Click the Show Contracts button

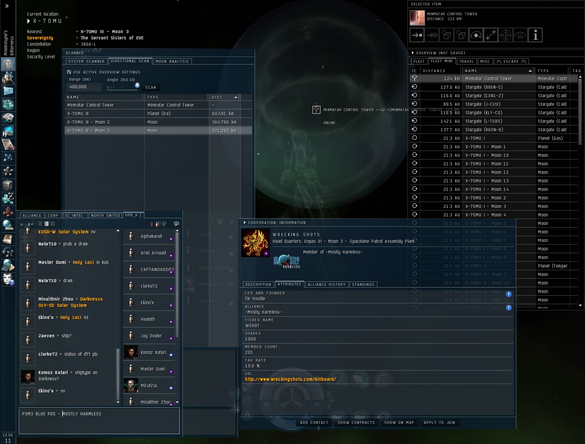(356, 422)
